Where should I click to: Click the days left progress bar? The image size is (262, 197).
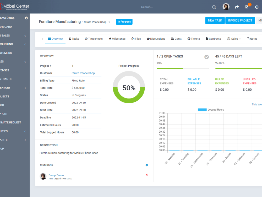[x=239, y=69]
